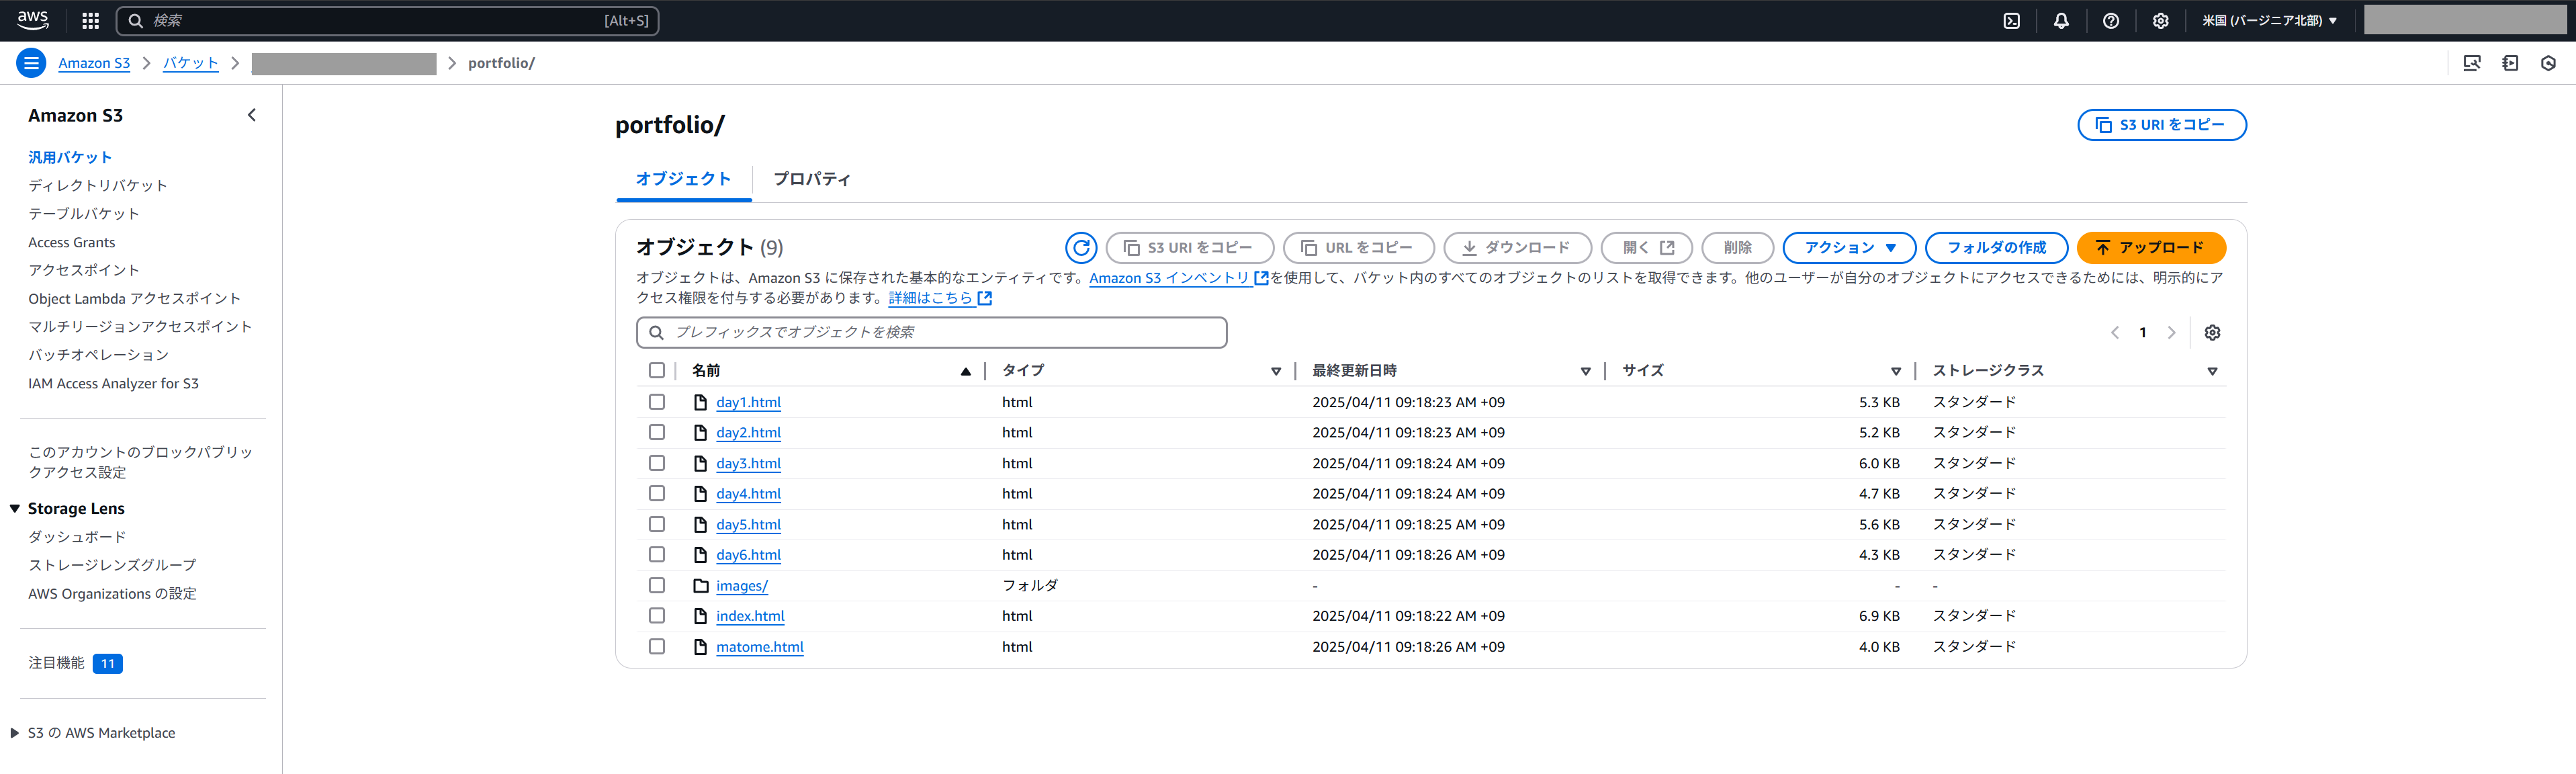Go to the previous page arrow

click(2115, 332)
